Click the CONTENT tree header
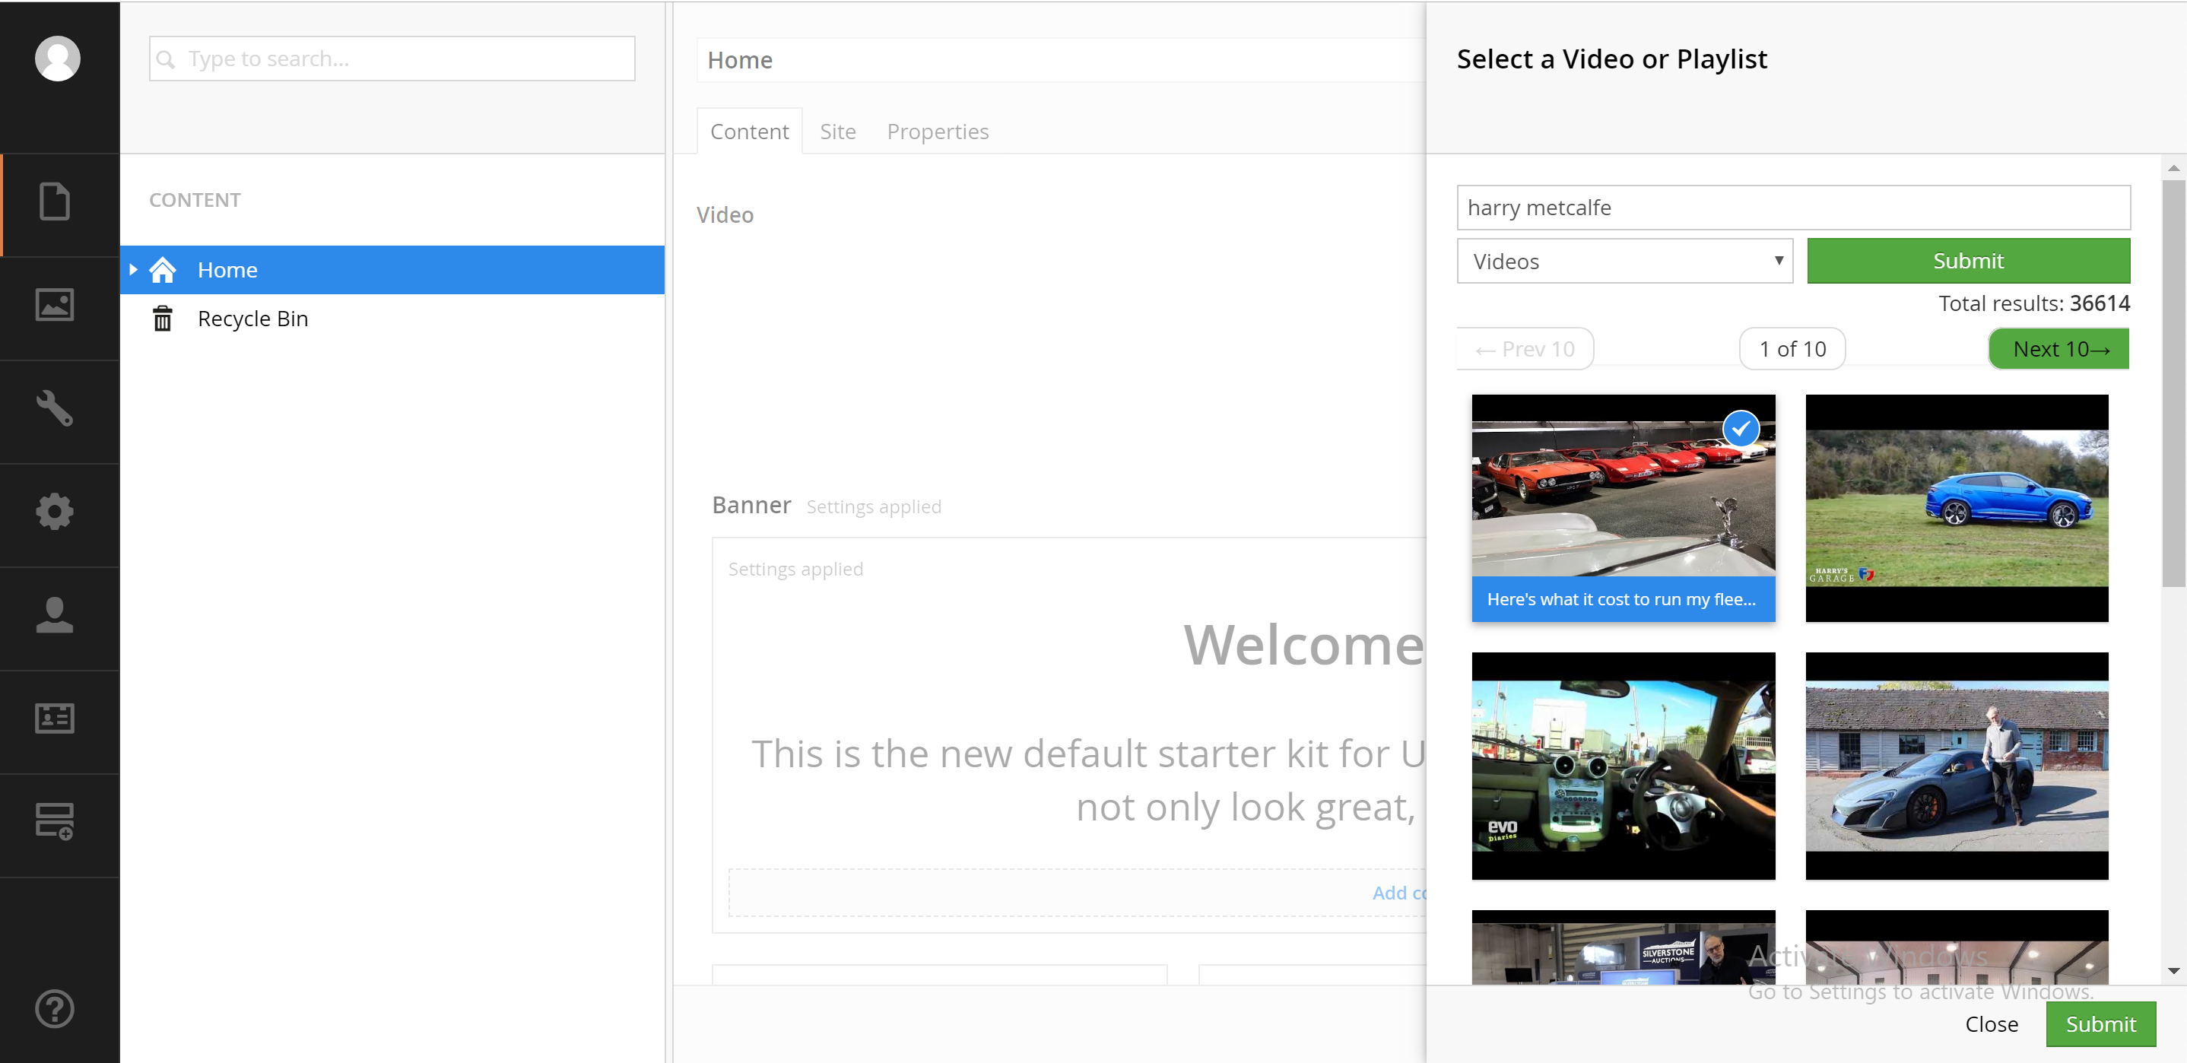Image resolution: width=2187 pixels, height=1063 pixels. tap(195, 201)
